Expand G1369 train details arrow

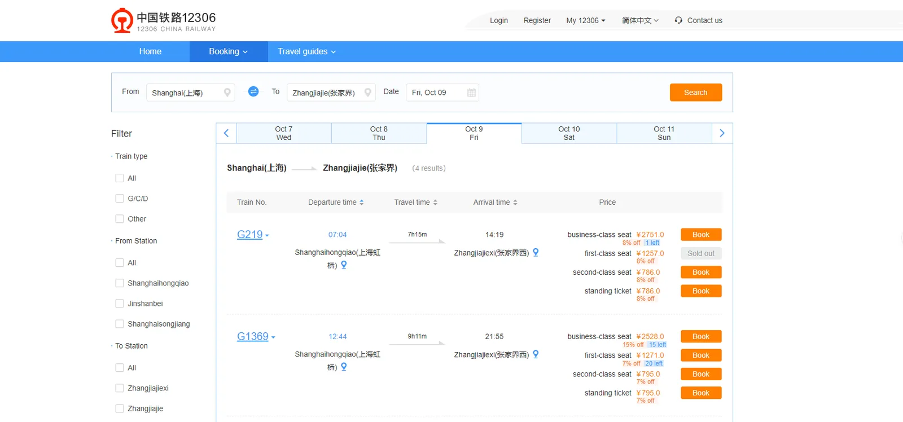point(273,337)
